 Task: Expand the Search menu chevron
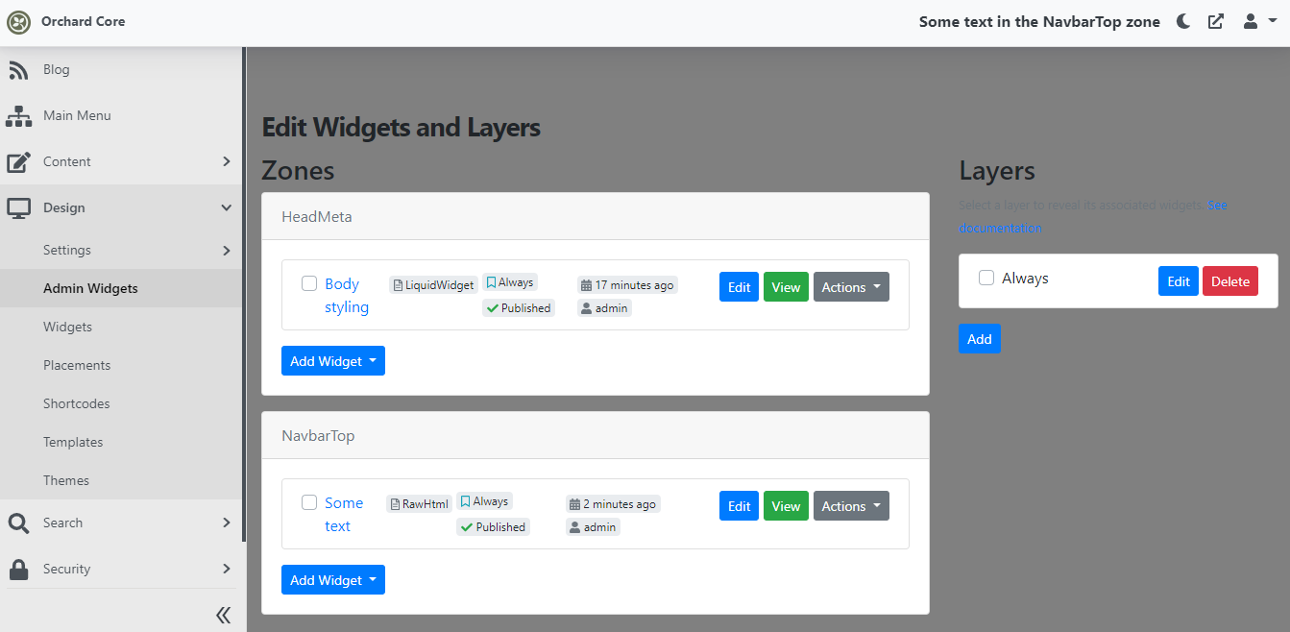click(x=227, y=523)
